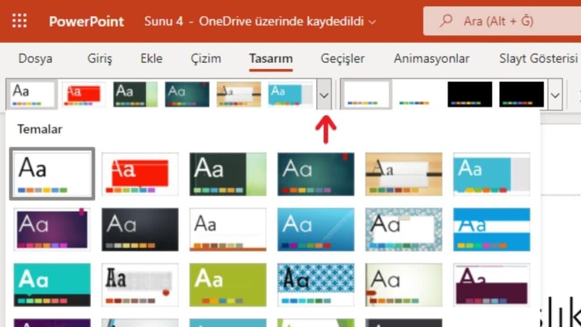Apply the teal floral frame theme
Viewport: 581px width, 327px height.
(x=403, y=229)
